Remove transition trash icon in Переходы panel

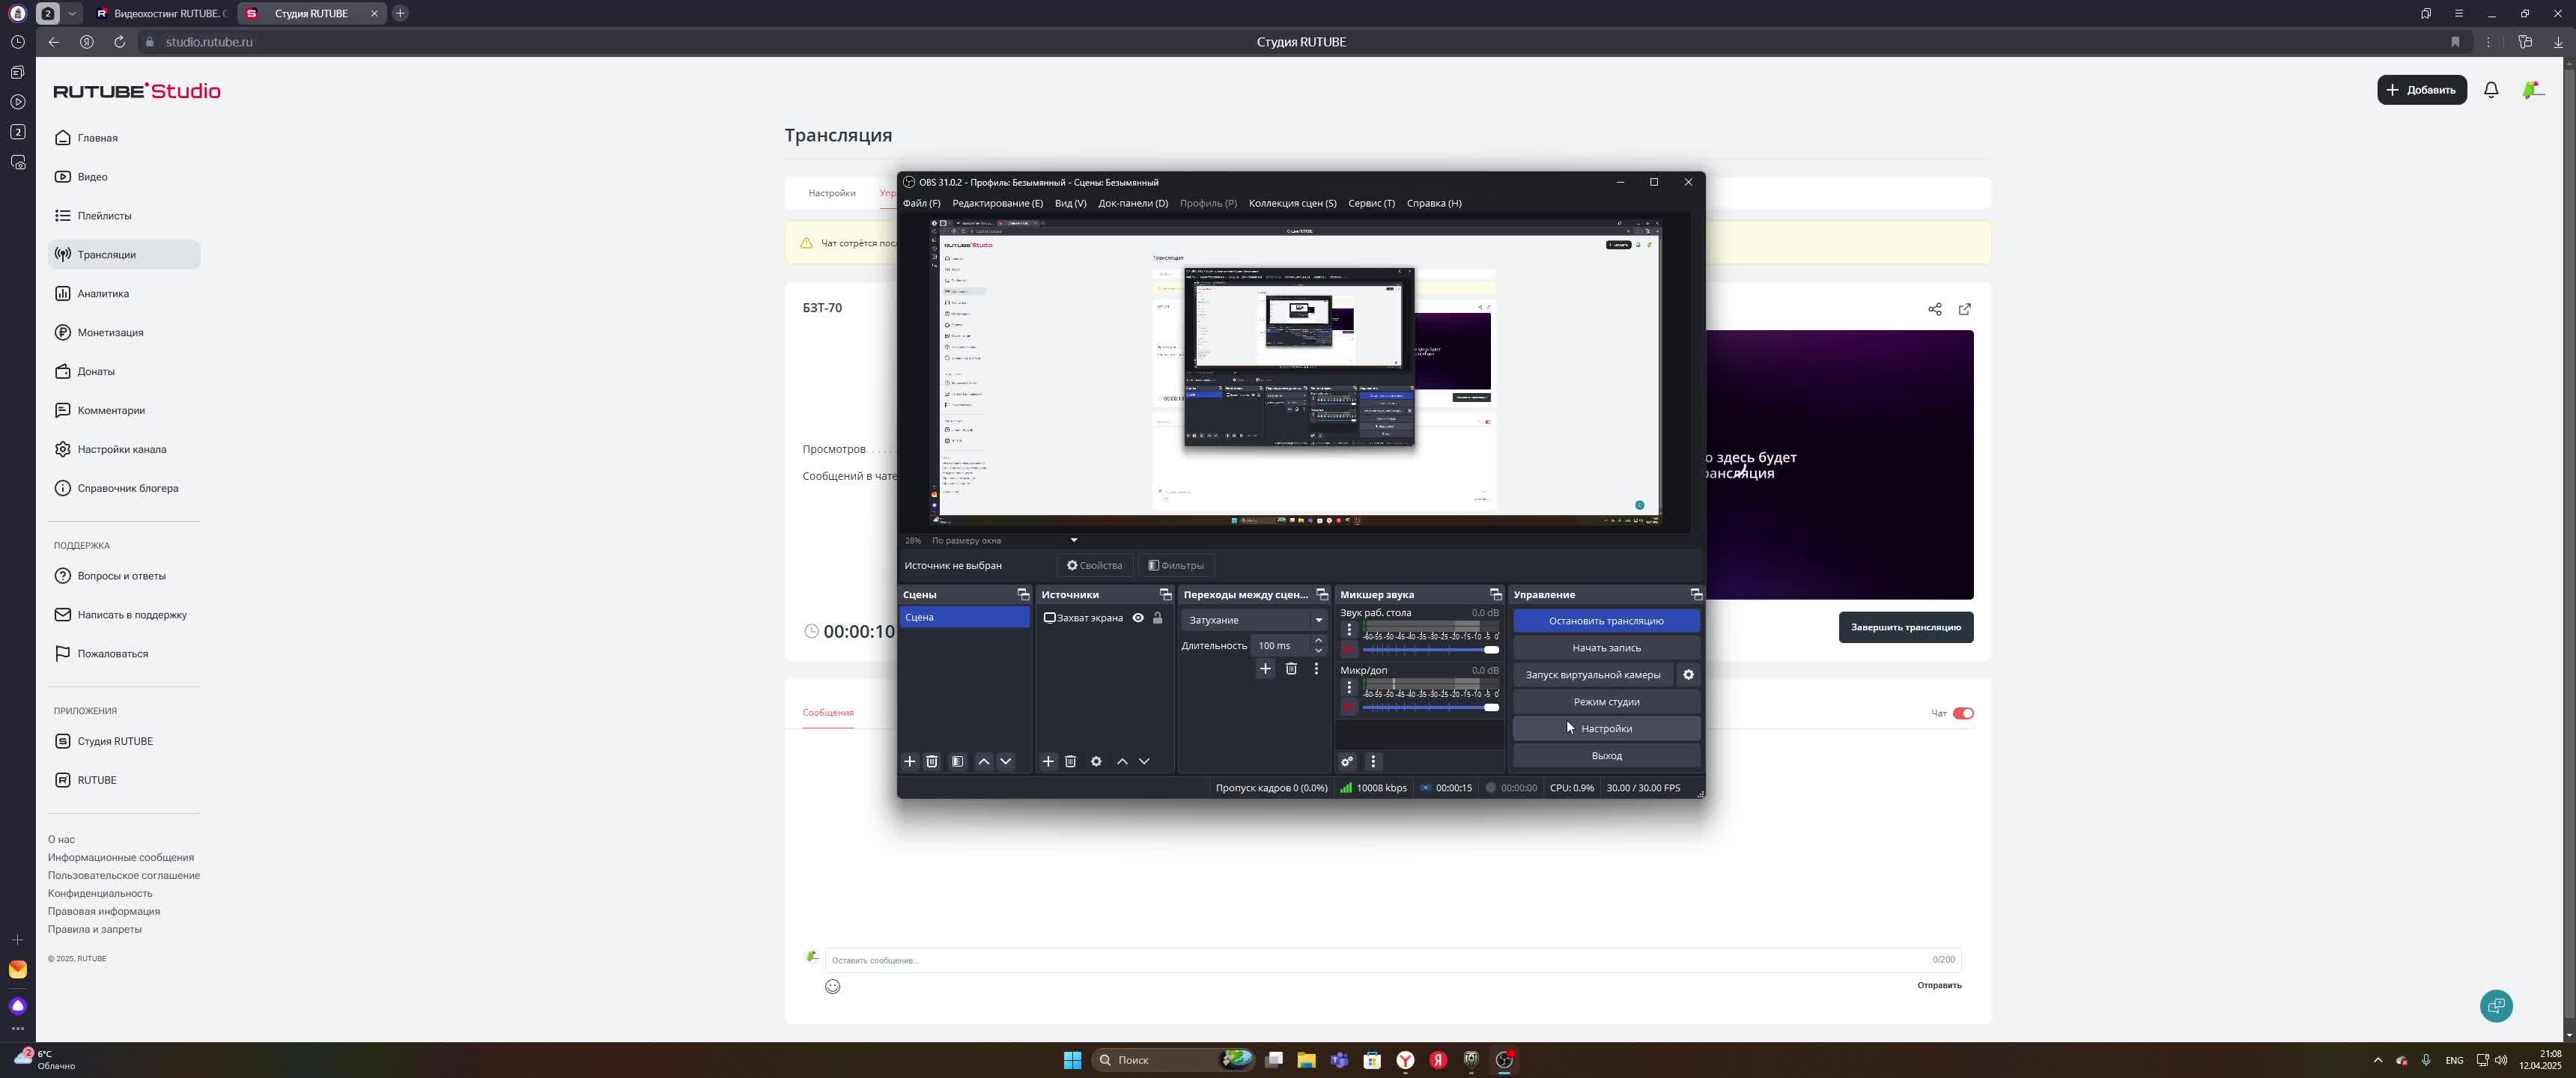coord(1291,669)
